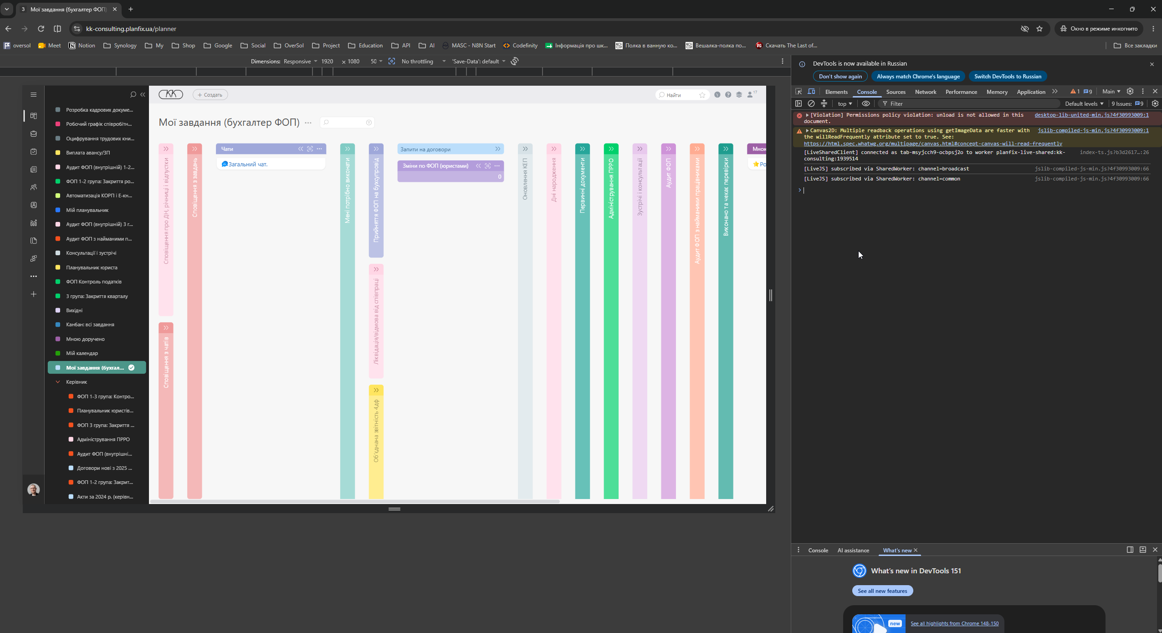Click the horizontal scrollbar under planner board

(355, 501)
